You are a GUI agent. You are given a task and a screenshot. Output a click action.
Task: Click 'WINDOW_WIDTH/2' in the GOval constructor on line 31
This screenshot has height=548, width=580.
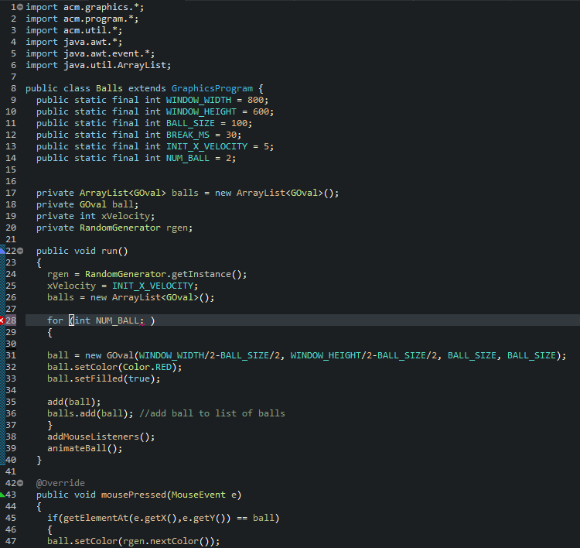coord(177,355)
